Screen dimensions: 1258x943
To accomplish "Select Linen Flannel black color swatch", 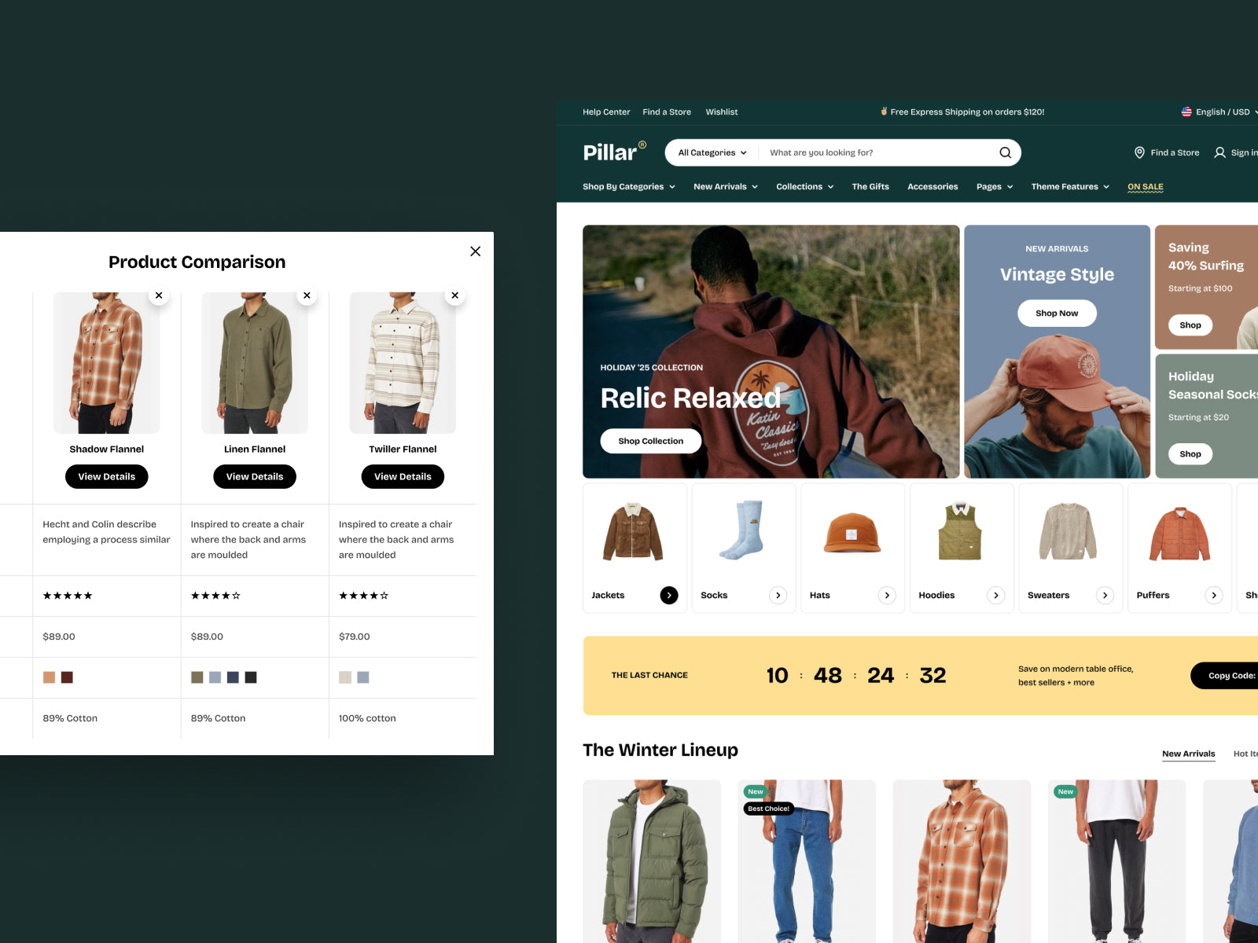I will [x=251, y=677].
